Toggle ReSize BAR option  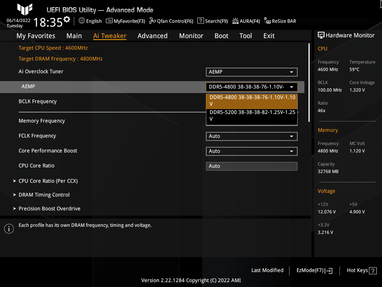point(280,21)
